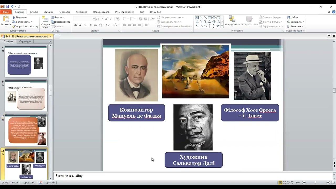Image resolution: width=336 pixels, height=189 pixels.
Task: Align text right in paragraph group
Action: point(135,25)
